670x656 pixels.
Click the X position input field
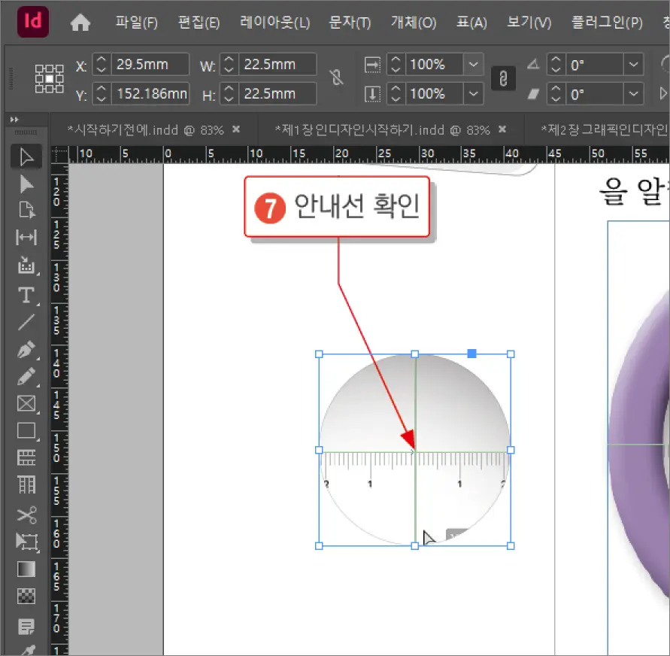140,64
